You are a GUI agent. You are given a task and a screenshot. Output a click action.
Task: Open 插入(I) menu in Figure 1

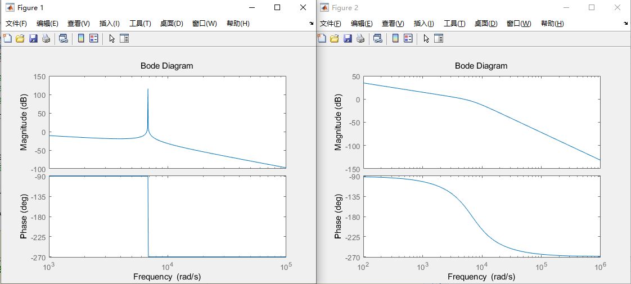coord(110,23)
